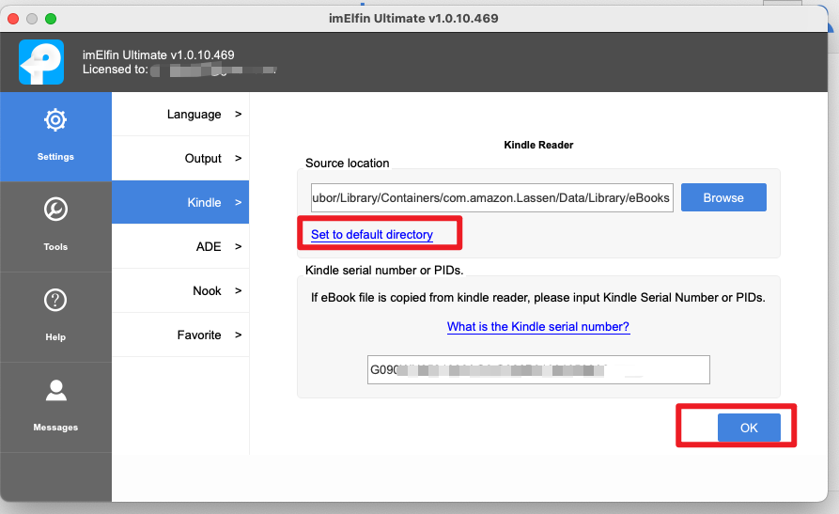Click the window title 'imElfin Ultimate v1.0.10.469'
Screen dimensions: 839x514
(x=413, y=18)
